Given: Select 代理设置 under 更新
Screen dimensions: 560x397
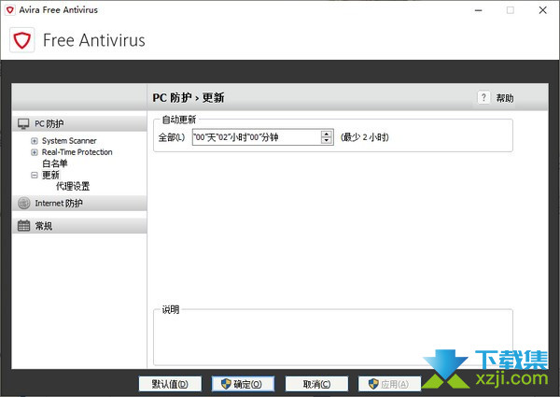Looking at the screenshot, I should pyautogui.click(x=73, y=186).
